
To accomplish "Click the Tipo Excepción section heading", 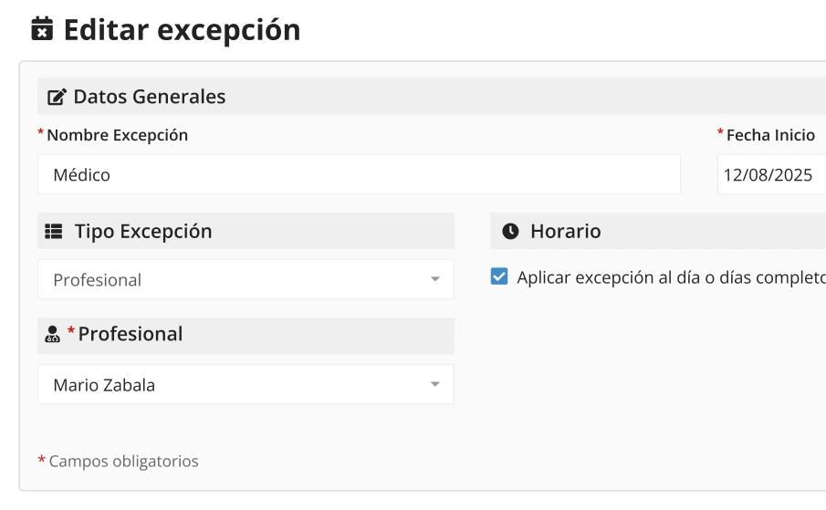I will (x=143, y=232).
